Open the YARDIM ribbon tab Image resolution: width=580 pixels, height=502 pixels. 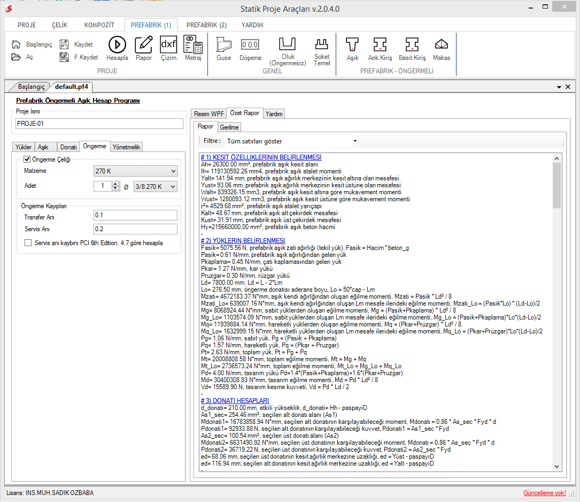tap(252, 25)
